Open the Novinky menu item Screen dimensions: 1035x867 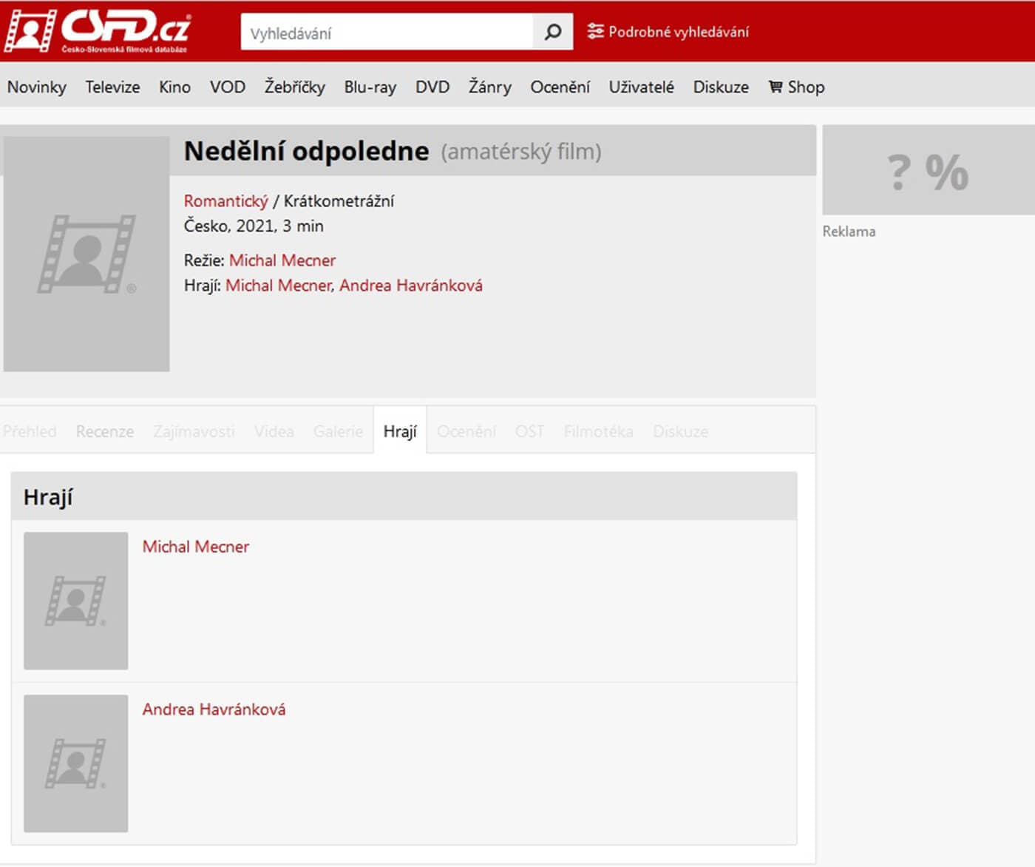[x=37, y=87]
